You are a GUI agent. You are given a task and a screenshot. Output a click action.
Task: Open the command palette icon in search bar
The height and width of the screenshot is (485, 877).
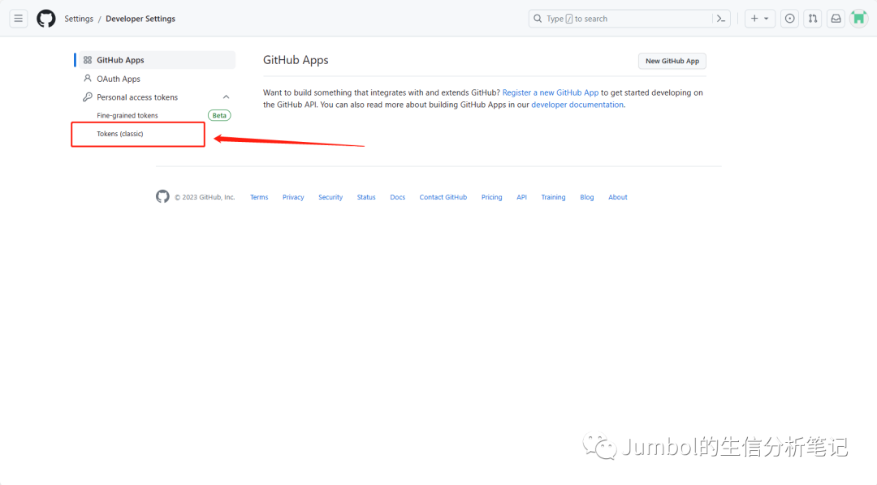click(721, 19)
